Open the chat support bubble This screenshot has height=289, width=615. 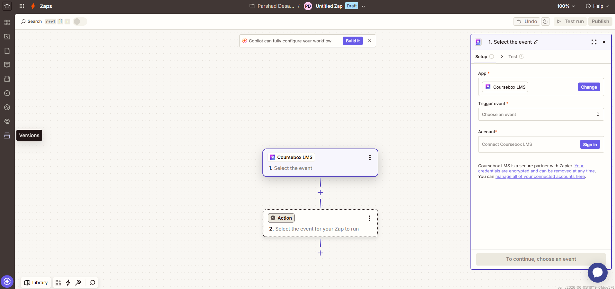[597, 273]
